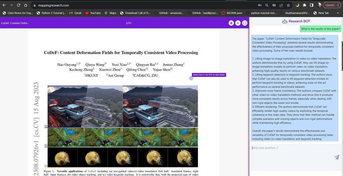Click the HKUST affiliation text
Image resolution: width=343 pixels, height=176 pixels.
click(x=91, y=75)
